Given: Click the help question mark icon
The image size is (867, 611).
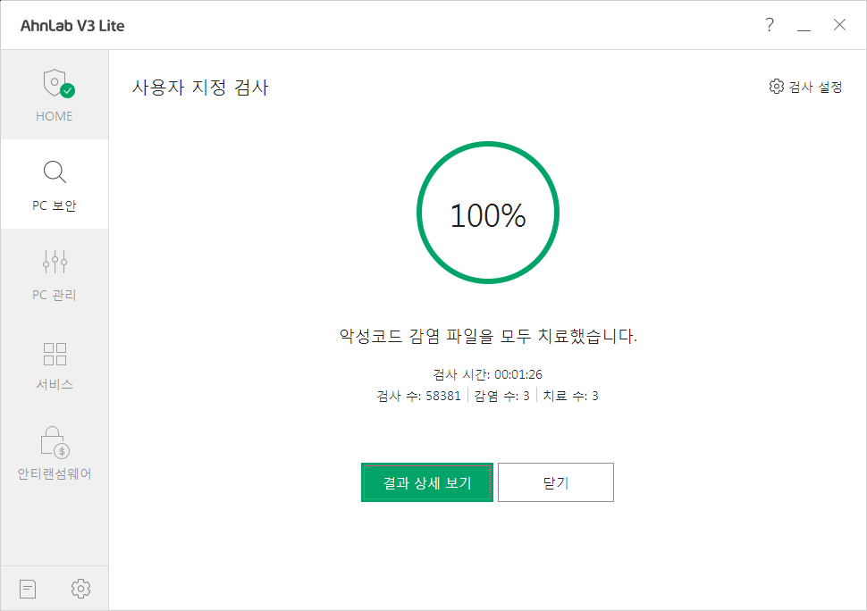Looking at the screenshot, I should [x=769, y=25].
